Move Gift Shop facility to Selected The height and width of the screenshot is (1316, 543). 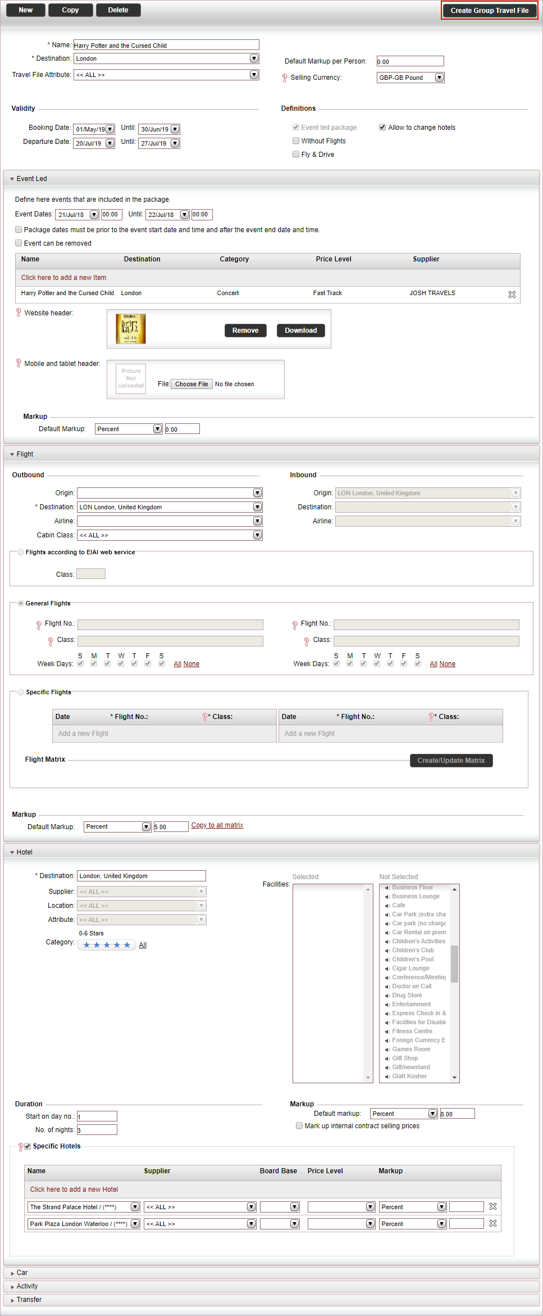tap(387, 1059)
